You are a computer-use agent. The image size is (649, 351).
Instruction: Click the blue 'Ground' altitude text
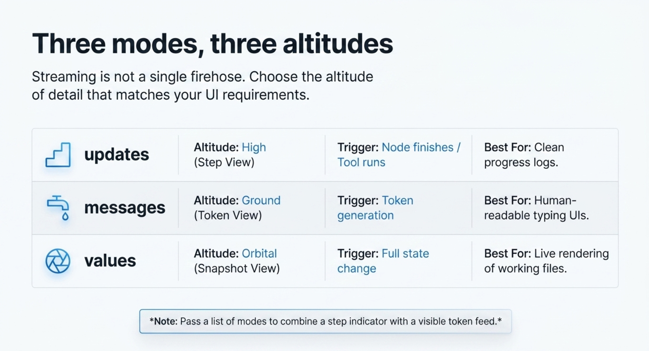[261, 201]
